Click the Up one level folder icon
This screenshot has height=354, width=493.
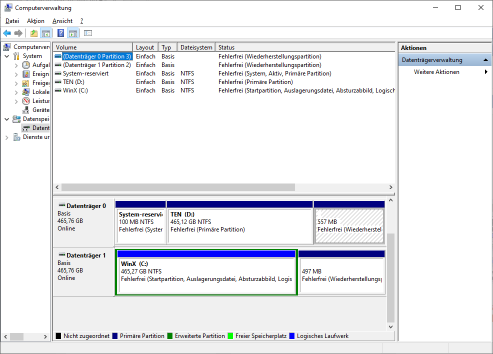[34, 33]
